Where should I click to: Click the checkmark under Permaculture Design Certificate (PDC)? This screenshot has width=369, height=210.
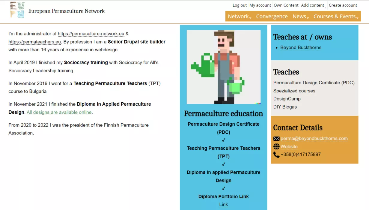[224, 140]
